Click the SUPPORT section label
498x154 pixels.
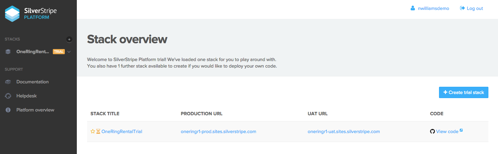(14, 69)
